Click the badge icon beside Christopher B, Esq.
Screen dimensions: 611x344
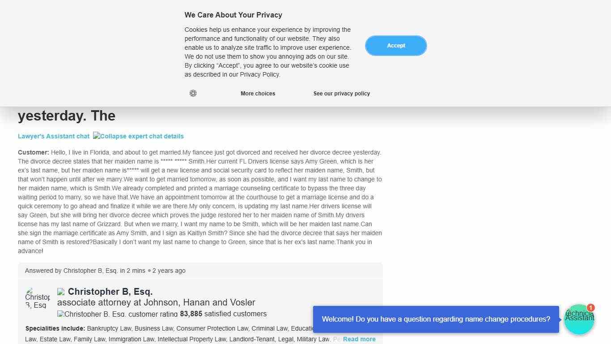pos(61,292)
